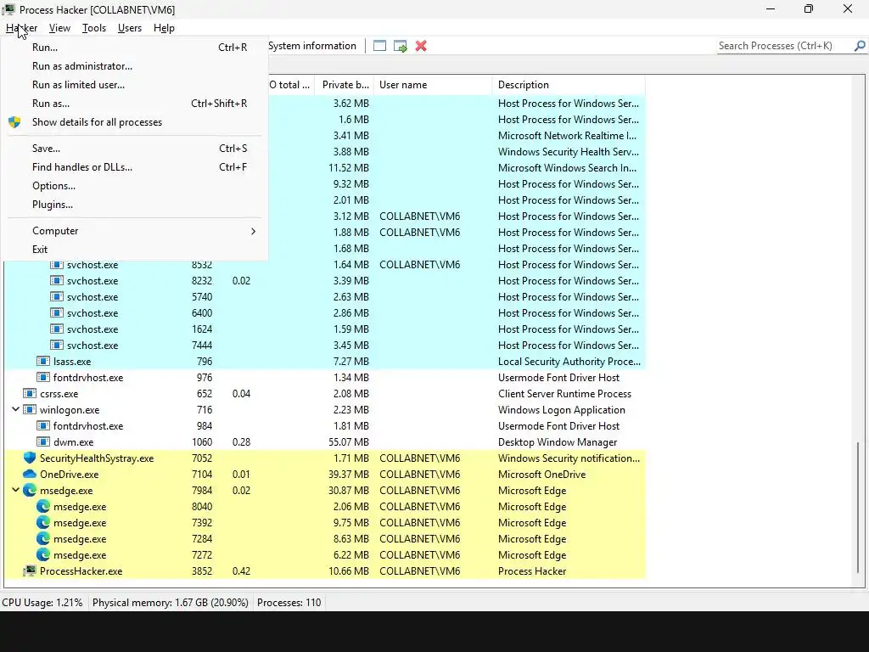The image size is (869, 652).
Task: Select the OneDrive.exe process name
Action: tap(70, 475)
